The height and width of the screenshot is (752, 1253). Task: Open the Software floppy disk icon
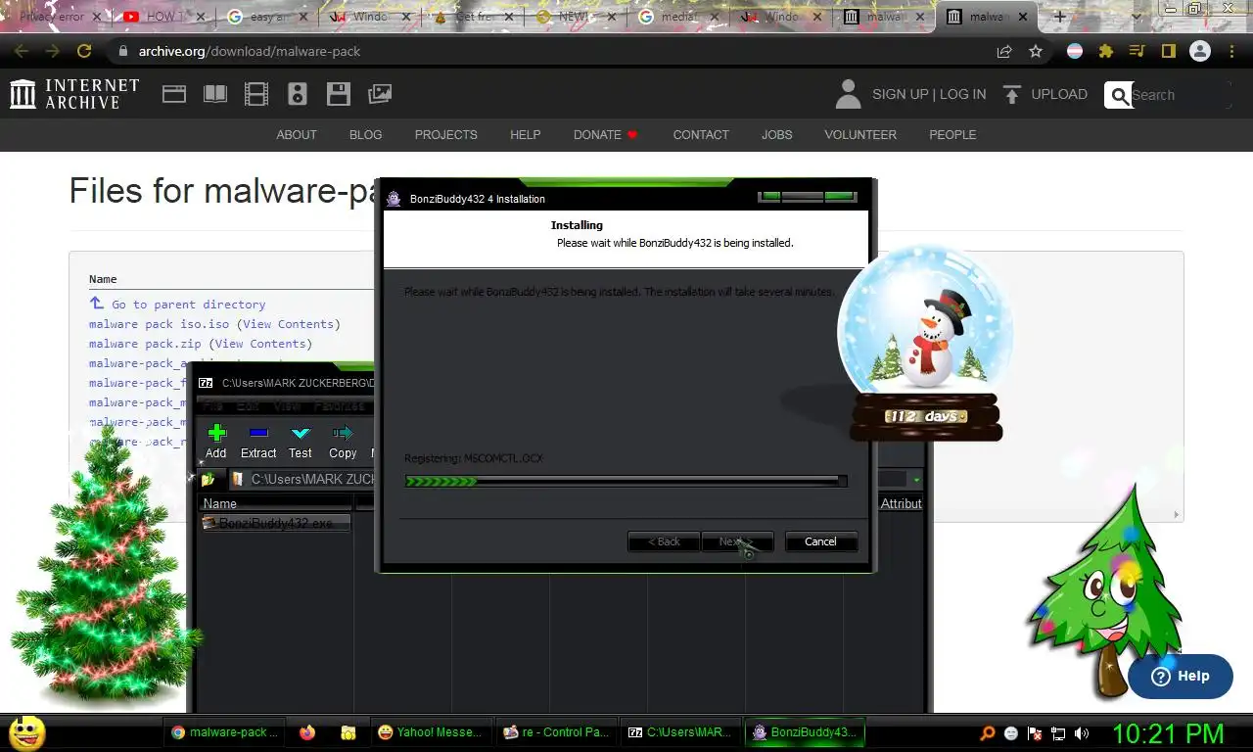(x=339, y=94)
